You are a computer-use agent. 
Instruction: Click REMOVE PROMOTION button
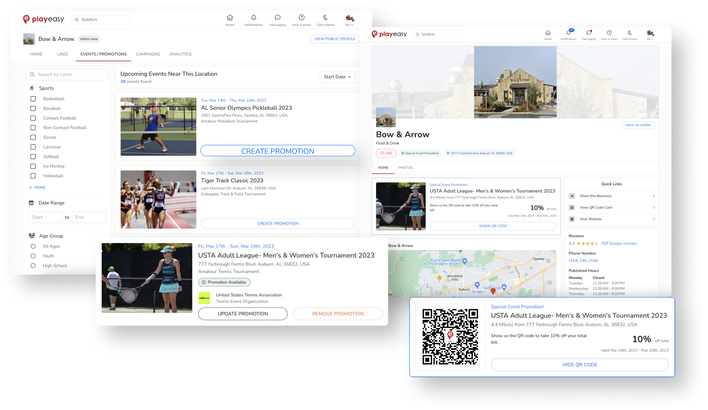[338, 314]
